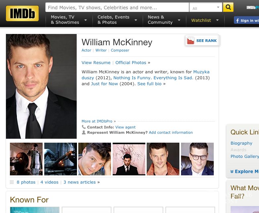
Task: Click the IMDb logo
Action: 22,13
